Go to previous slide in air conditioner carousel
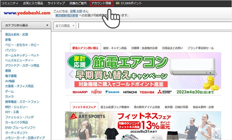Viewport: 232px width, 140px height. click(x=71, y=74)
